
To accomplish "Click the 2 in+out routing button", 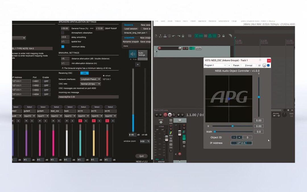I will [x=249, y=65].
